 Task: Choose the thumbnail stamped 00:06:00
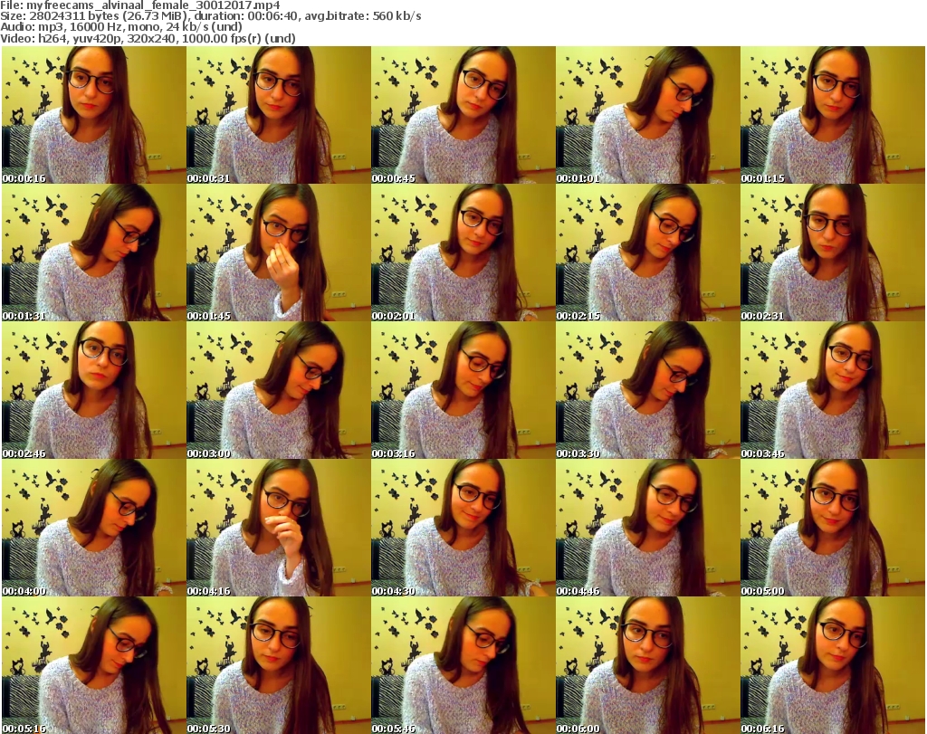[x=647, y=665]
